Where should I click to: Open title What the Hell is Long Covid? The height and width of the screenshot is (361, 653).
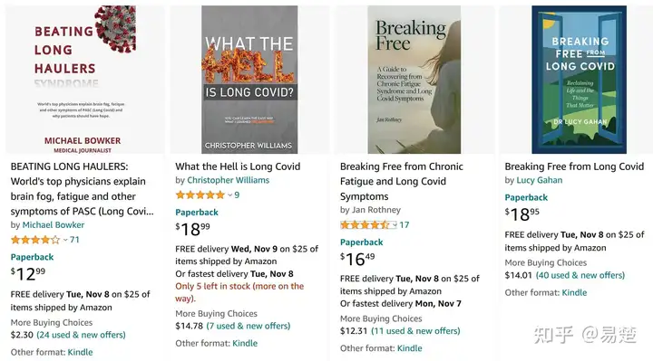[x=238, y=166]
